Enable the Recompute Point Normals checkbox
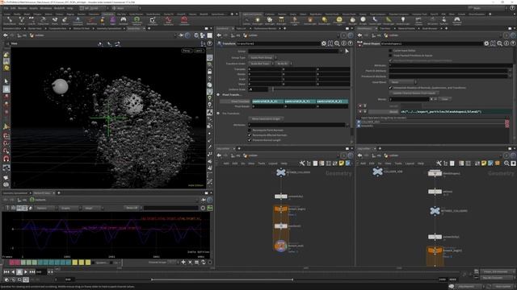Screen dimensions: 517x290 click(x=250, y=130)
